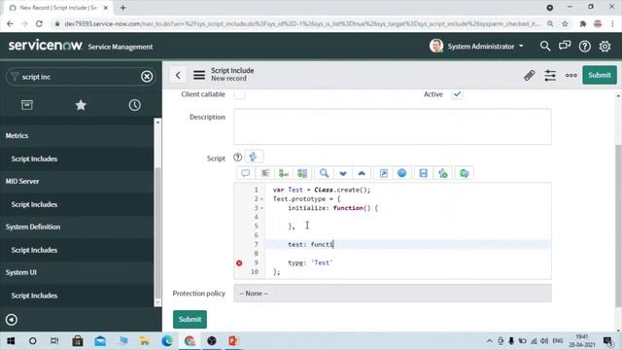This screenshot has width=622, height=350.
Task: Open System Administrator user menu
Action: 476,47
